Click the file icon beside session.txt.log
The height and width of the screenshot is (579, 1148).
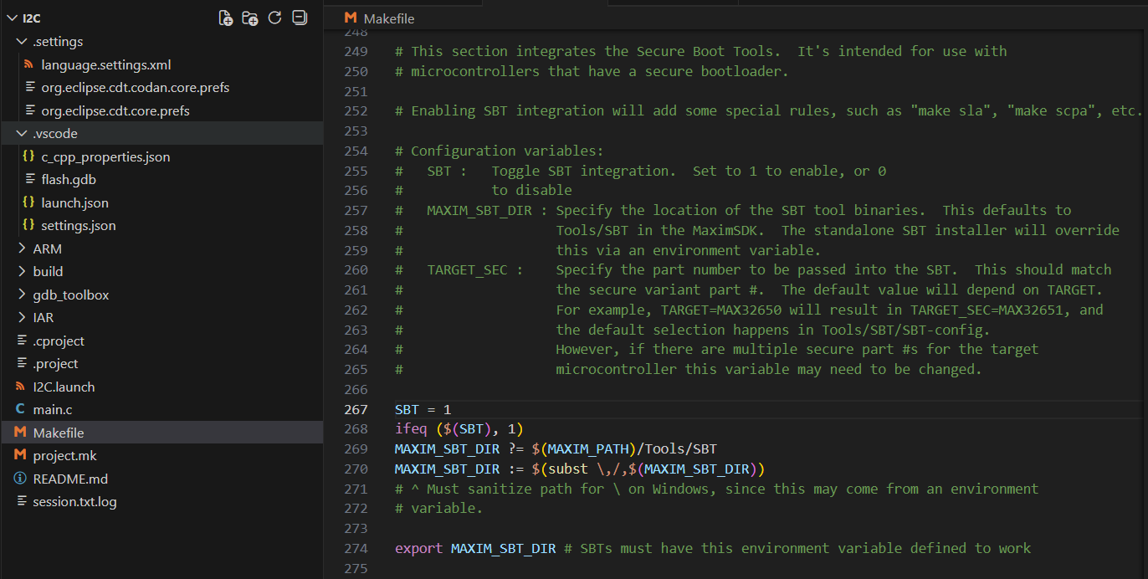coord(22,501)
